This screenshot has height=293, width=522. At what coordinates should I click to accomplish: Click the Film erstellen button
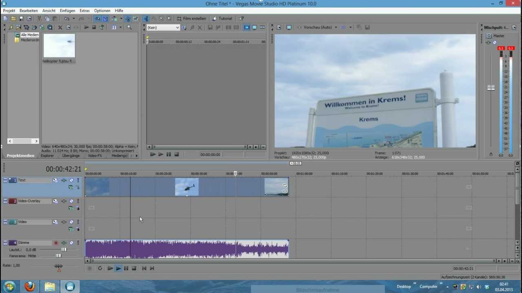[191, 19]
